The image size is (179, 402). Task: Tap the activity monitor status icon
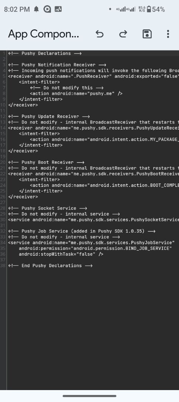tap(58, 9)
